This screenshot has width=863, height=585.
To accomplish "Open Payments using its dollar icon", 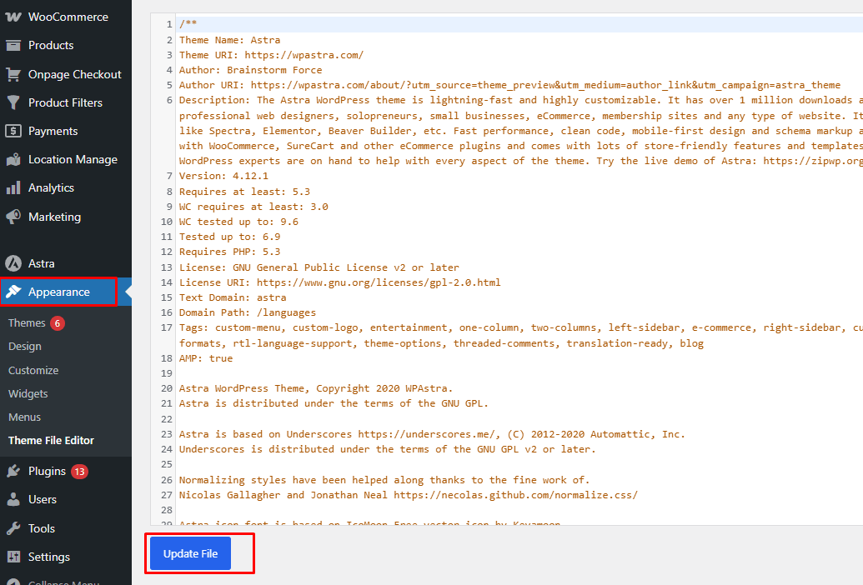I will pyautogui.click(x=15, y=130).
